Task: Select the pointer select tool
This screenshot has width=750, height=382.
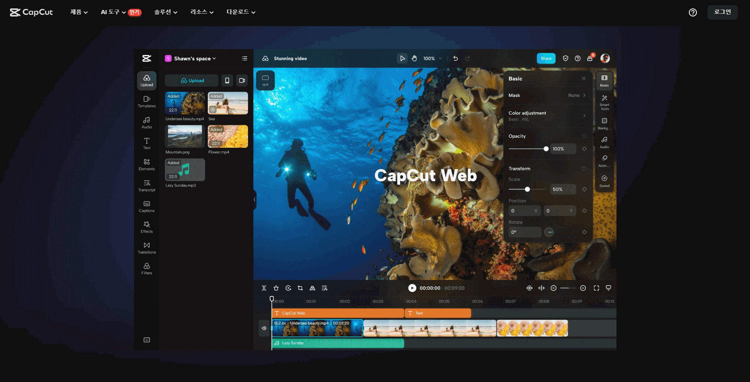Action: 402,58
